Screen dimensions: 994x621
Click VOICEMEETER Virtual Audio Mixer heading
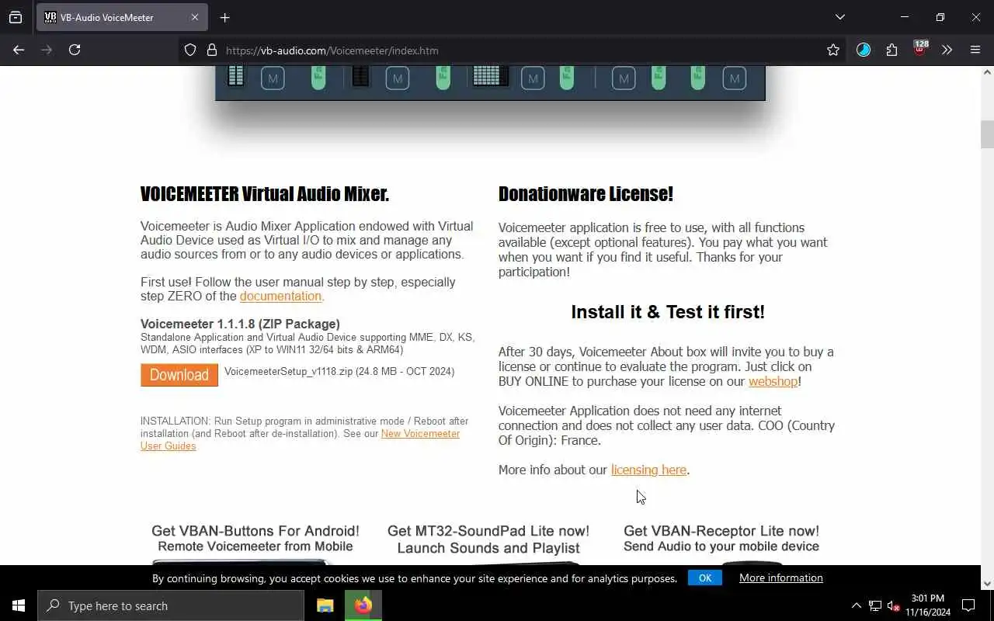[265, 194]
